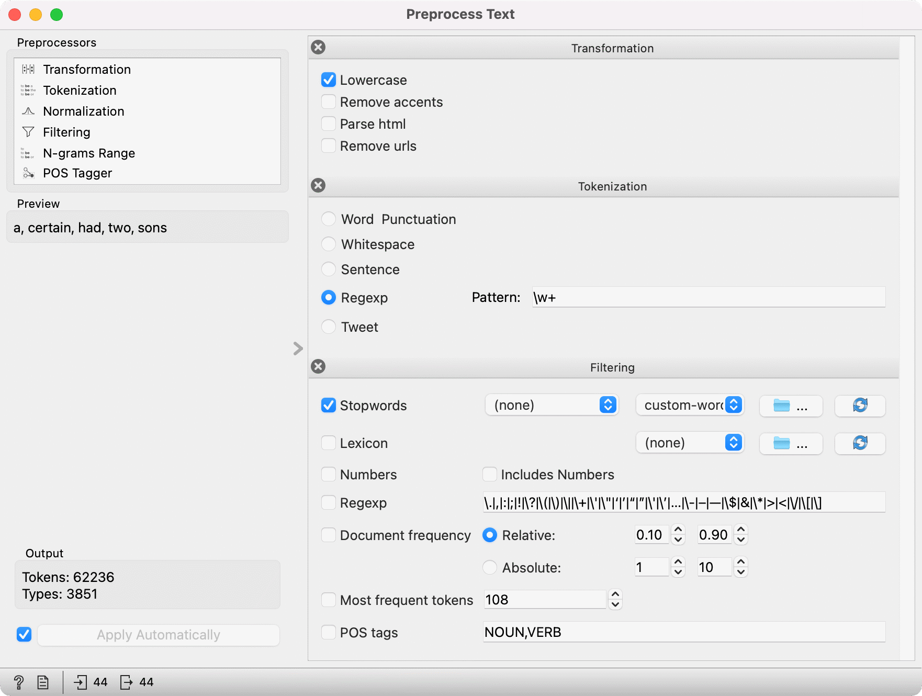This screenshot has height=696, width=922.
Task: Enable Remove urls option
Action: point(329,146)
